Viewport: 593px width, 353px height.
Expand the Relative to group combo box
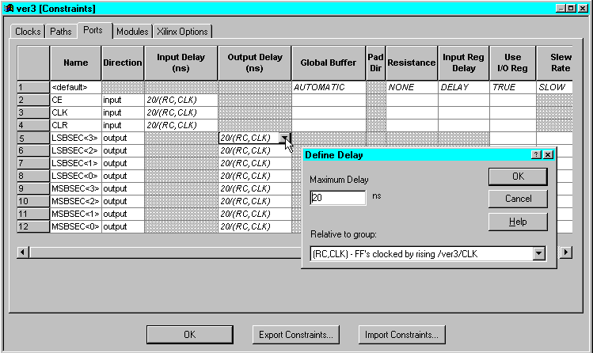tap(539, 253)
